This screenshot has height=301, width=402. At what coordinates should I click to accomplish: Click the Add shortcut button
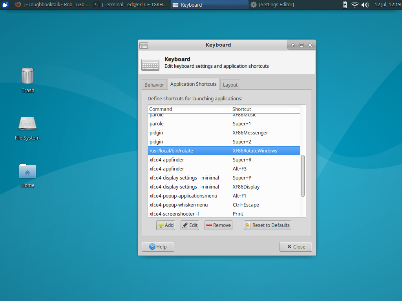tap(166, 225)
